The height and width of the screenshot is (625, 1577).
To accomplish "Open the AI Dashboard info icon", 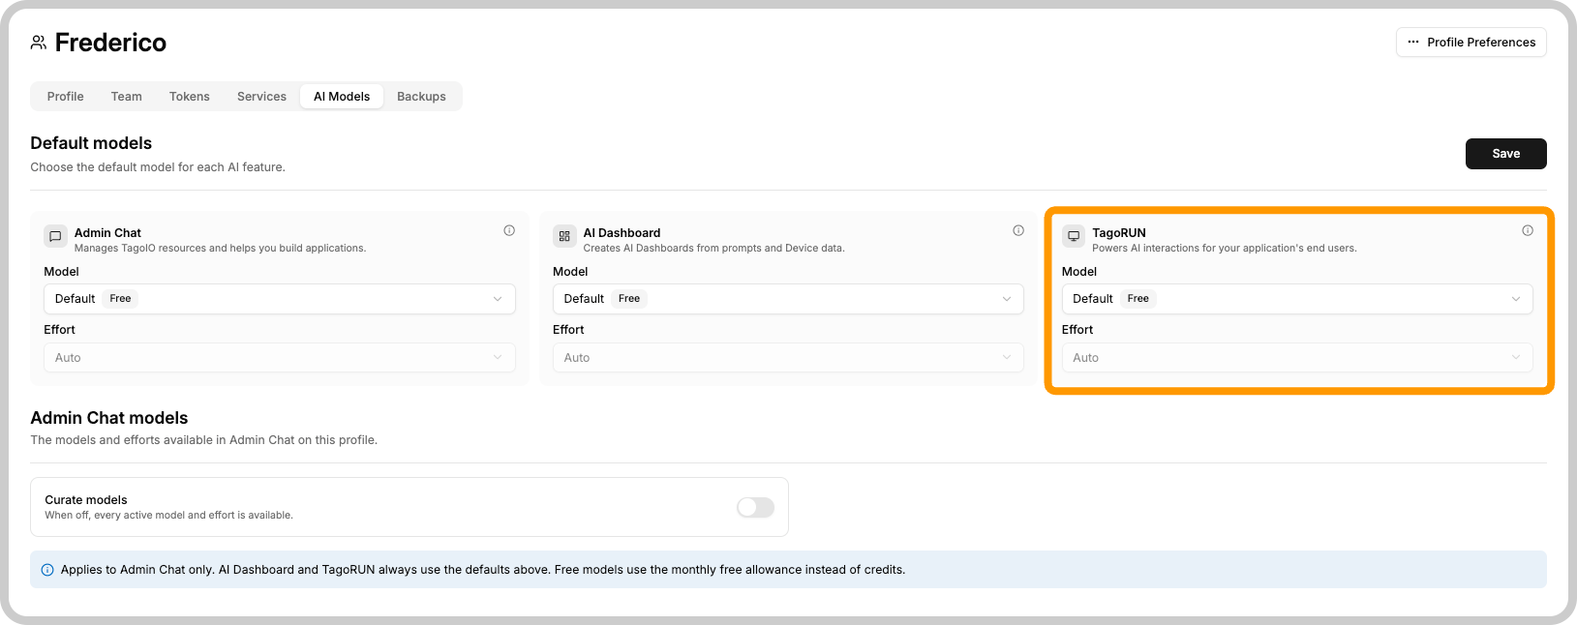I will [x=1018, y=230].
